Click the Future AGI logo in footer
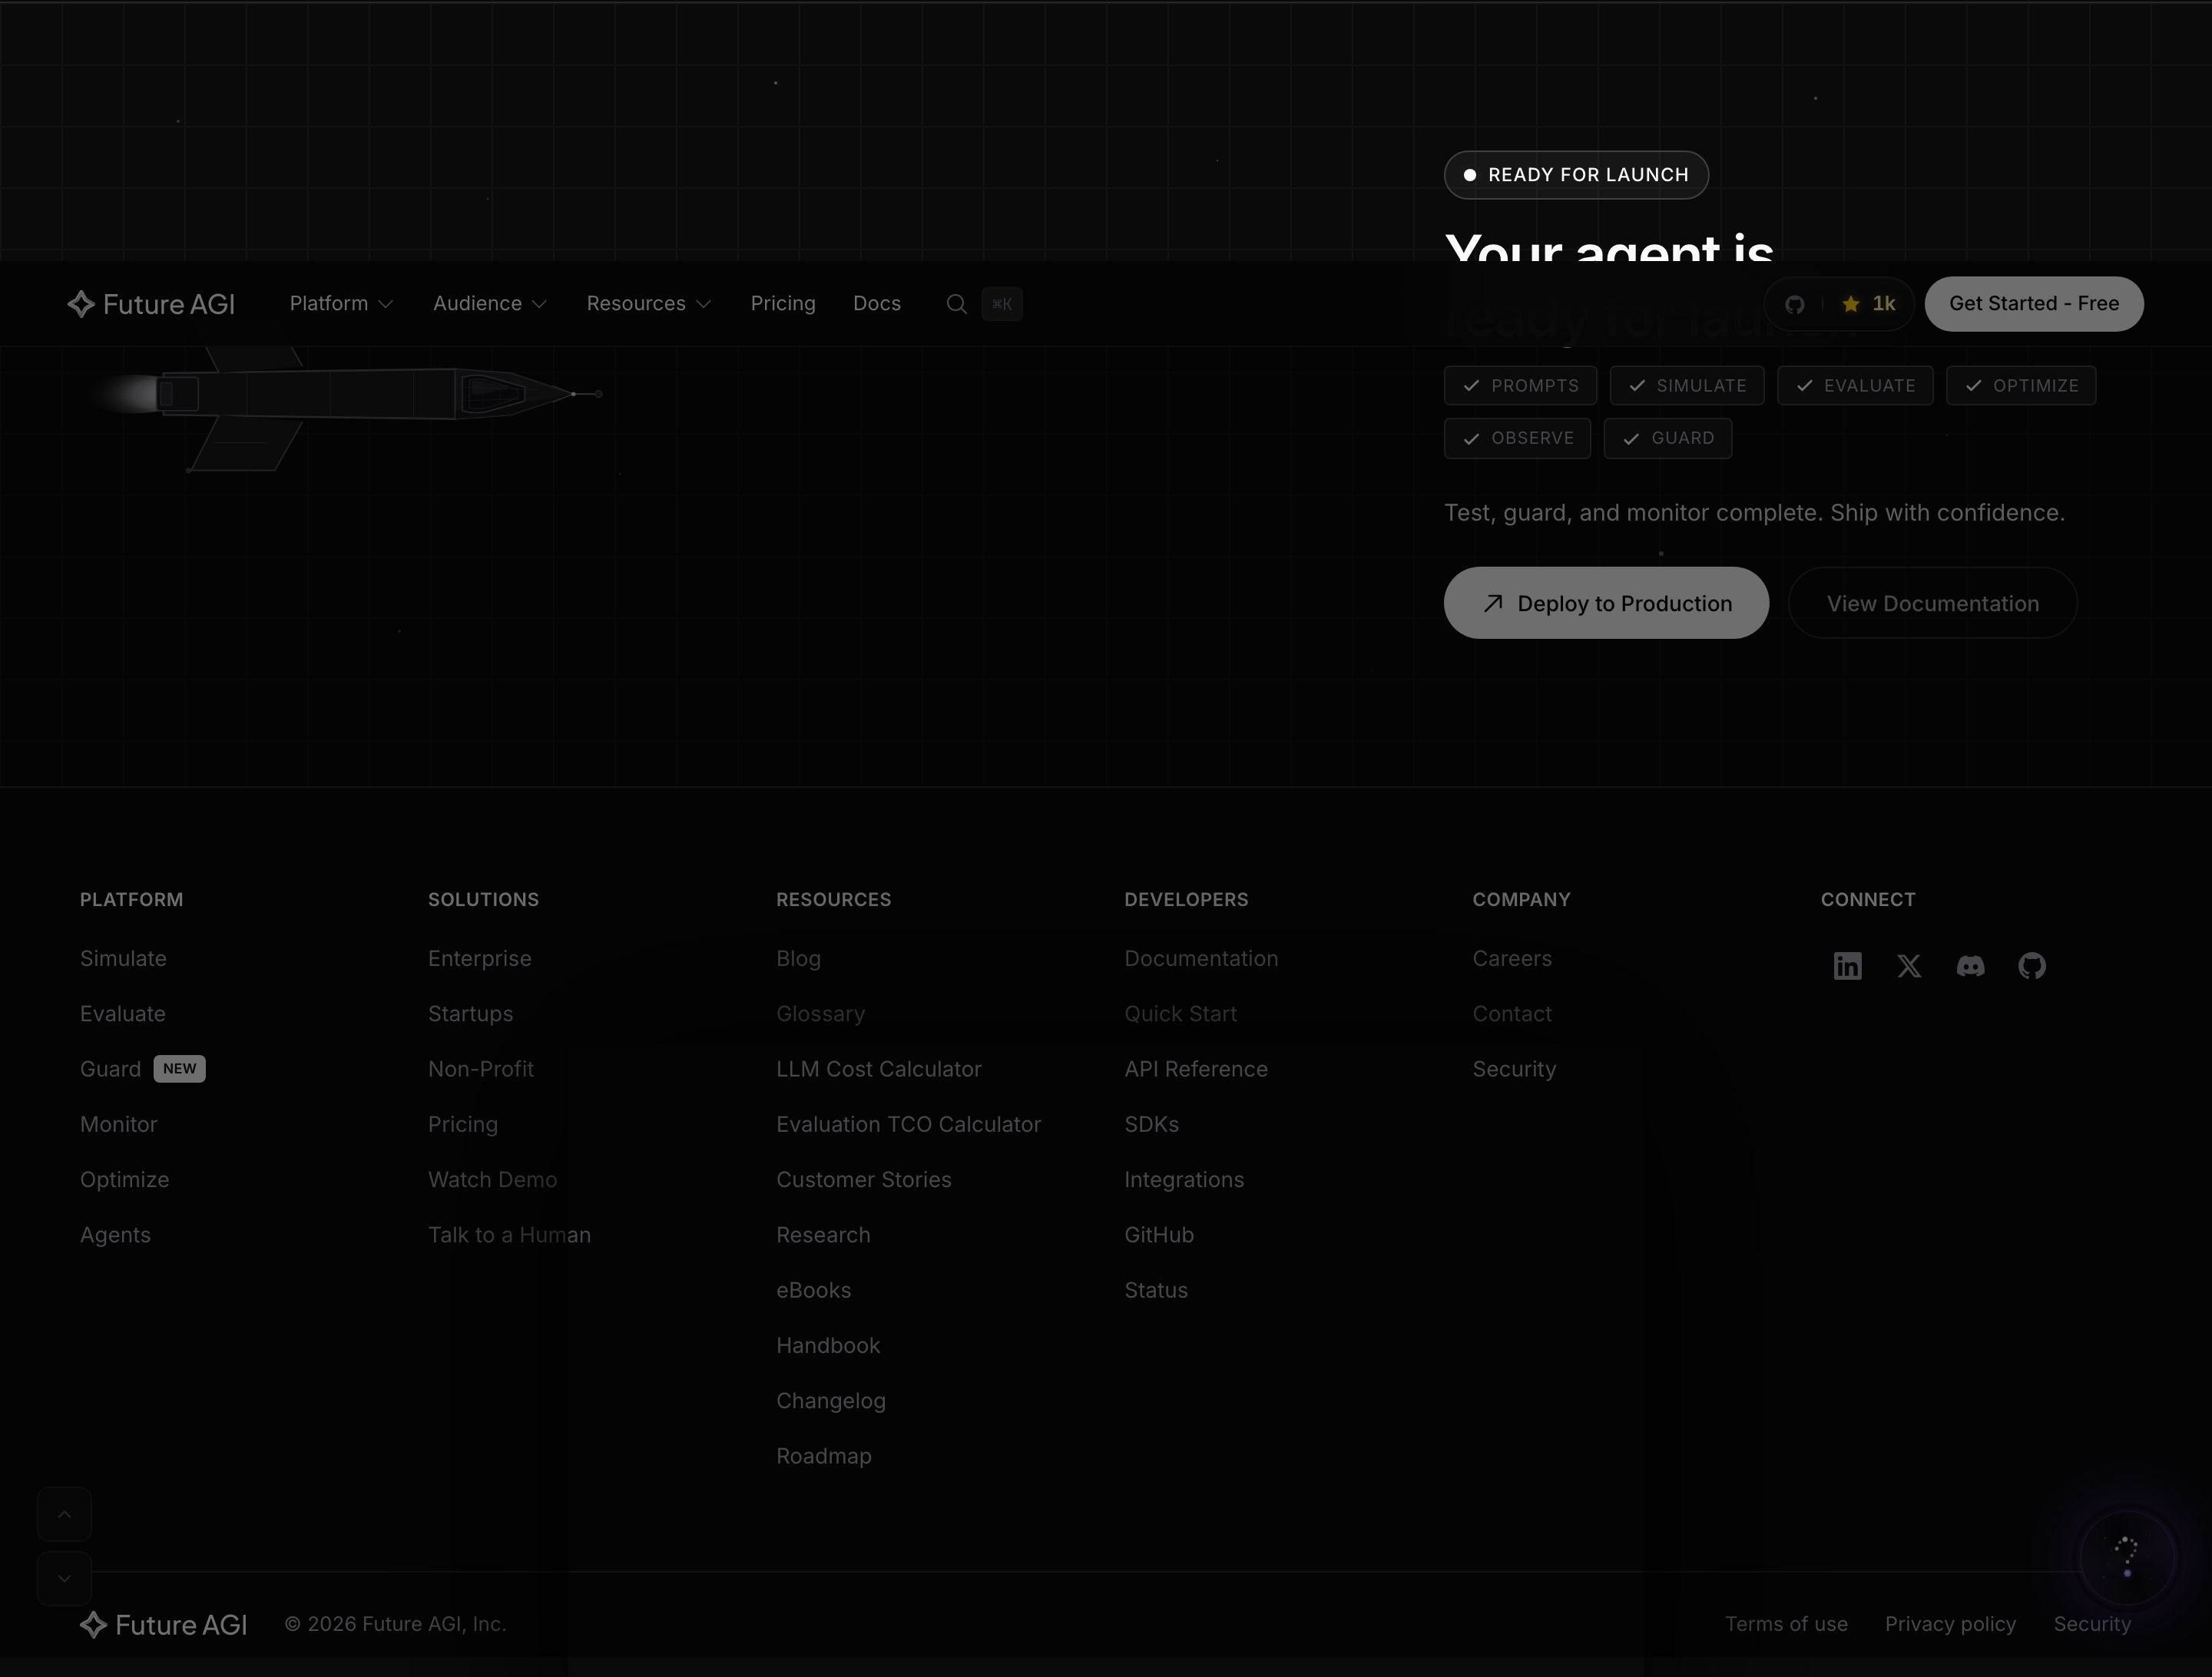This screenshot has width=2212, height=1677. pos(164,1625)
